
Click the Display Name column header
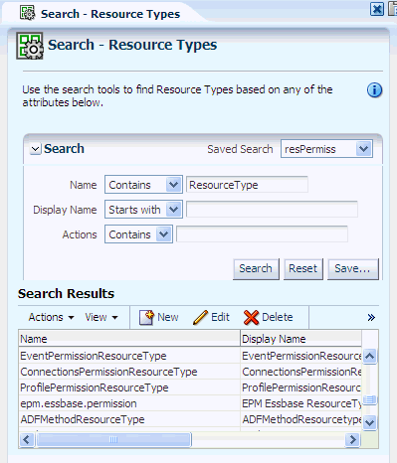(x=301, y=339)
